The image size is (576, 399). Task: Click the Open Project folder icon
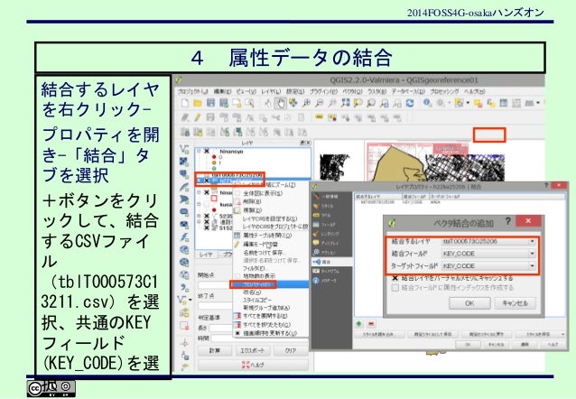coord(198,103)
